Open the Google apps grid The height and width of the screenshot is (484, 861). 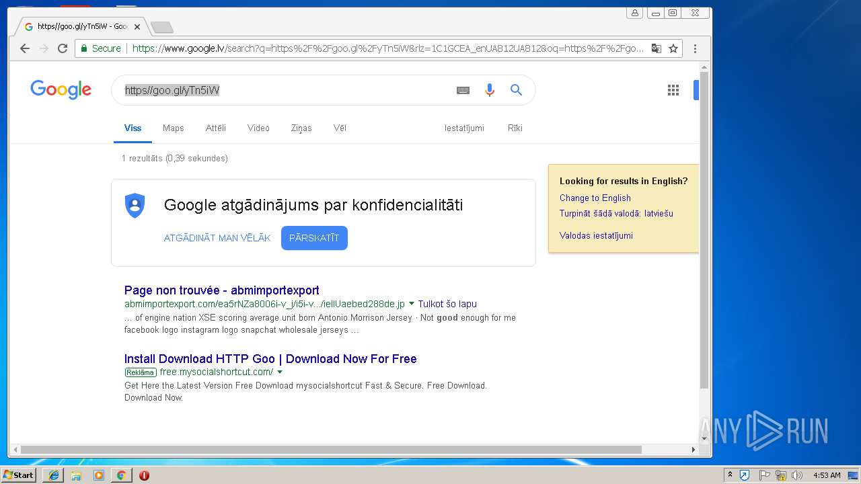click(673, 90)
